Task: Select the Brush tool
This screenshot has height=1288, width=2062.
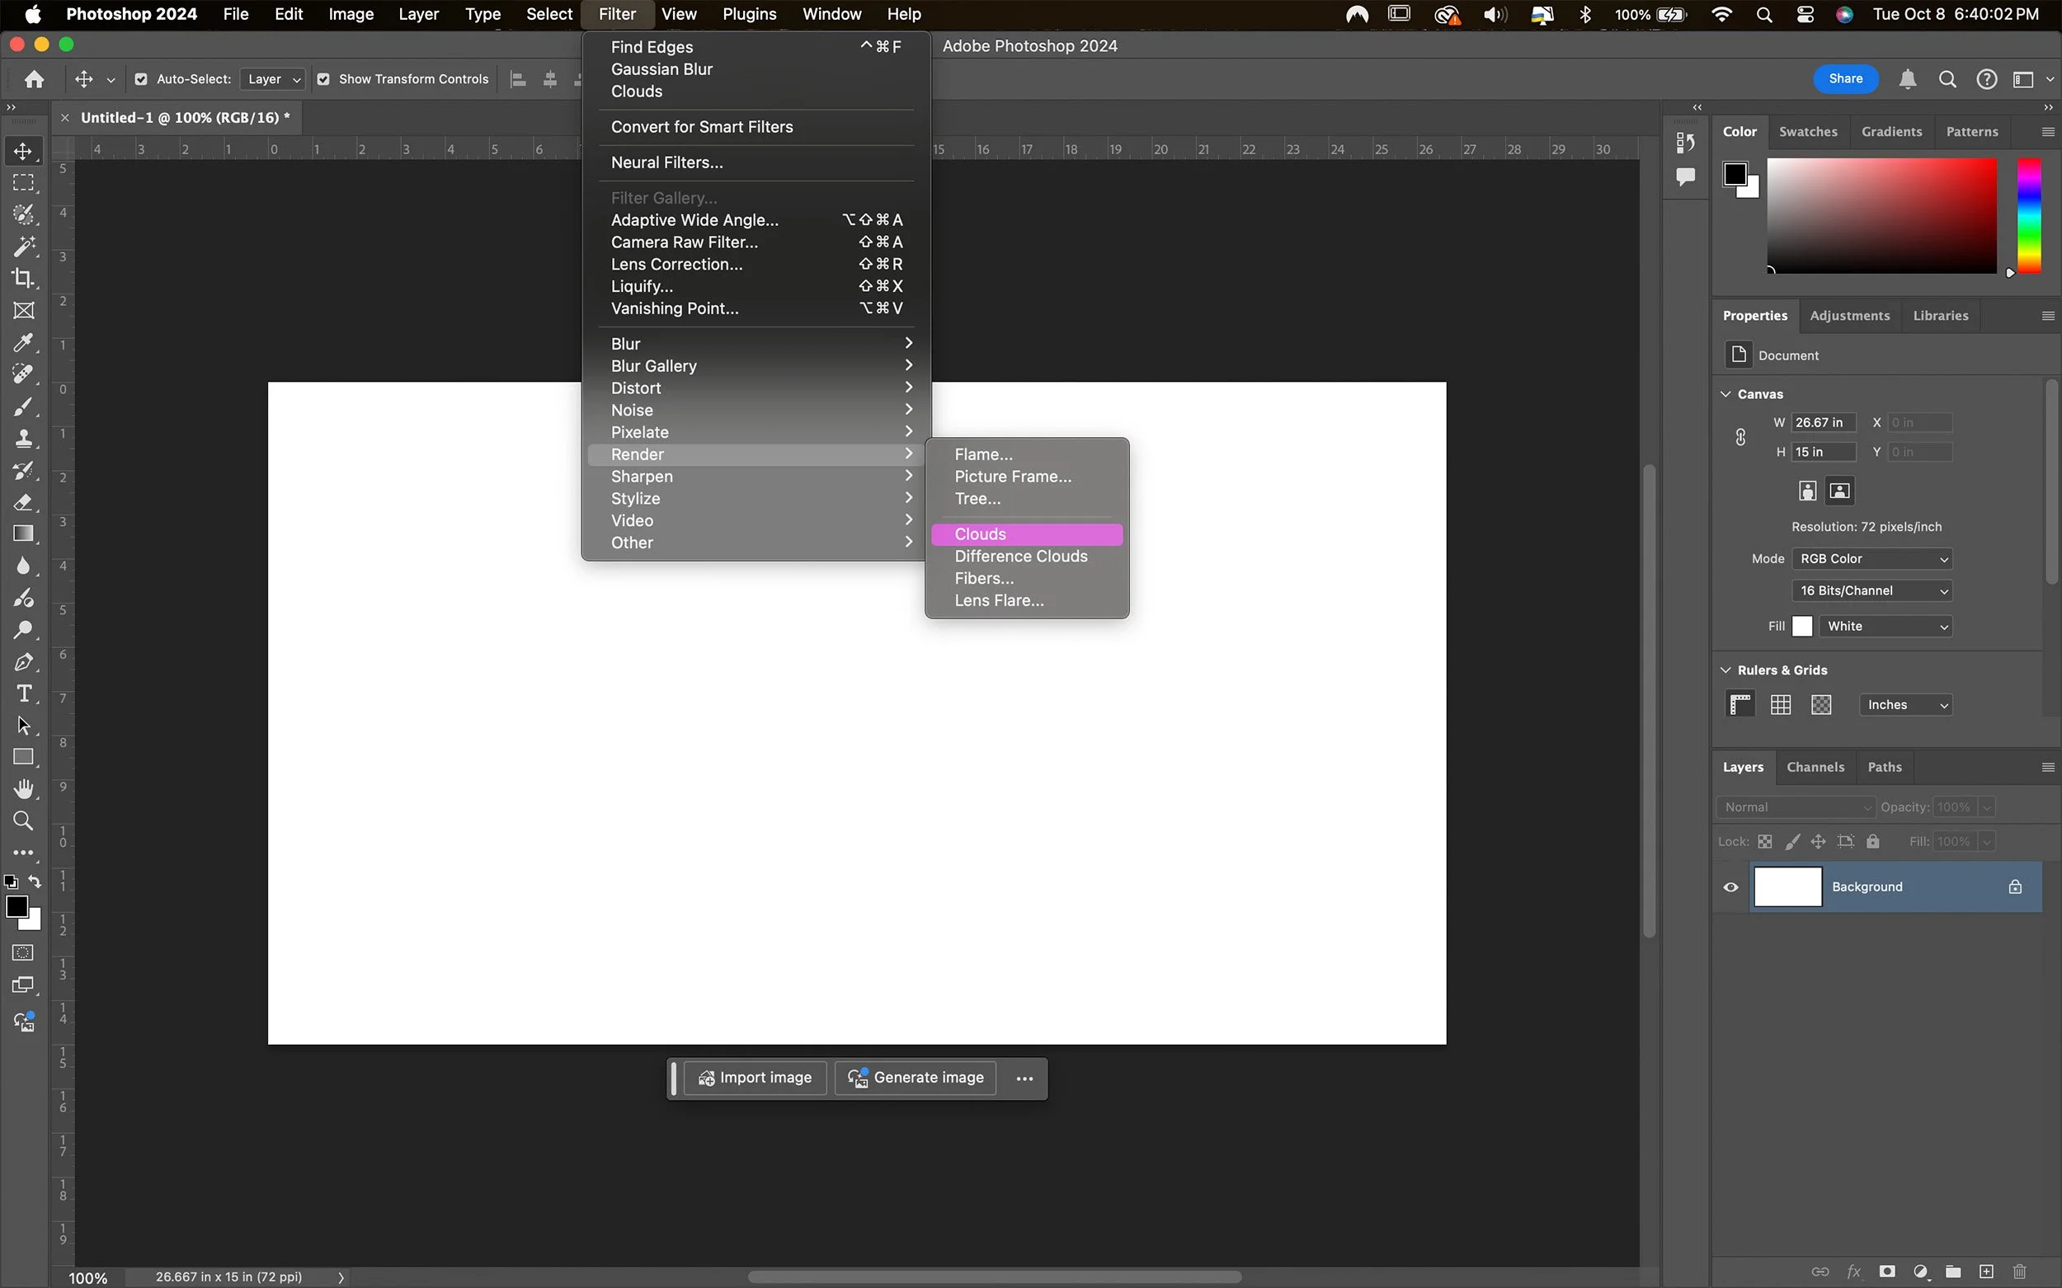Action: point(24,407)
